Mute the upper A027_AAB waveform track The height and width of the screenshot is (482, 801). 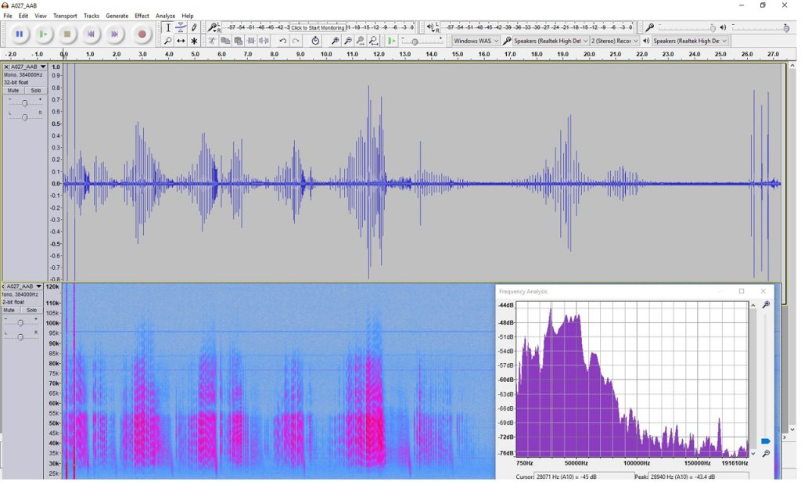pyautogui.click(x=13, y=91)
